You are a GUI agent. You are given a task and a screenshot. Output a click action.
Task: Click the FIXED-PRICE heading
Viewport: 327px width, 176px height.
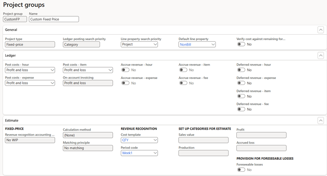click(x=14, y=129)
